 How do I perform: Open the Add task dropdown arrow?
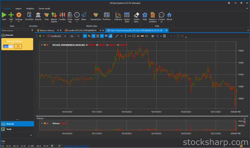pos(11,22)
